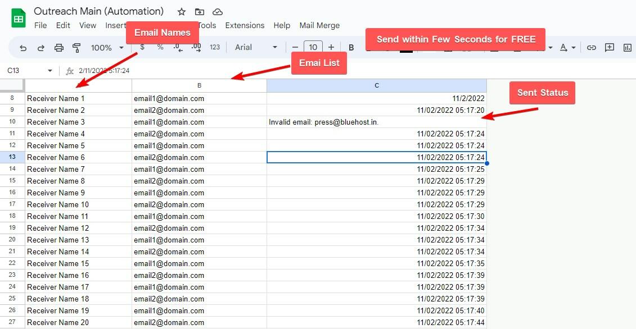Select column B header

(x=199, y=85)
